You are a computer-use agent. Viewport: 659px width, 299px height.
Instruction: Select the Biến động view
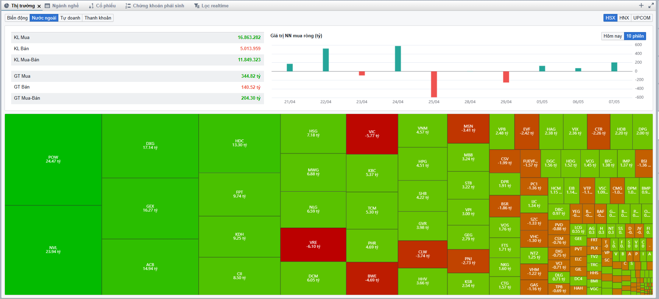tap(17, 18)
